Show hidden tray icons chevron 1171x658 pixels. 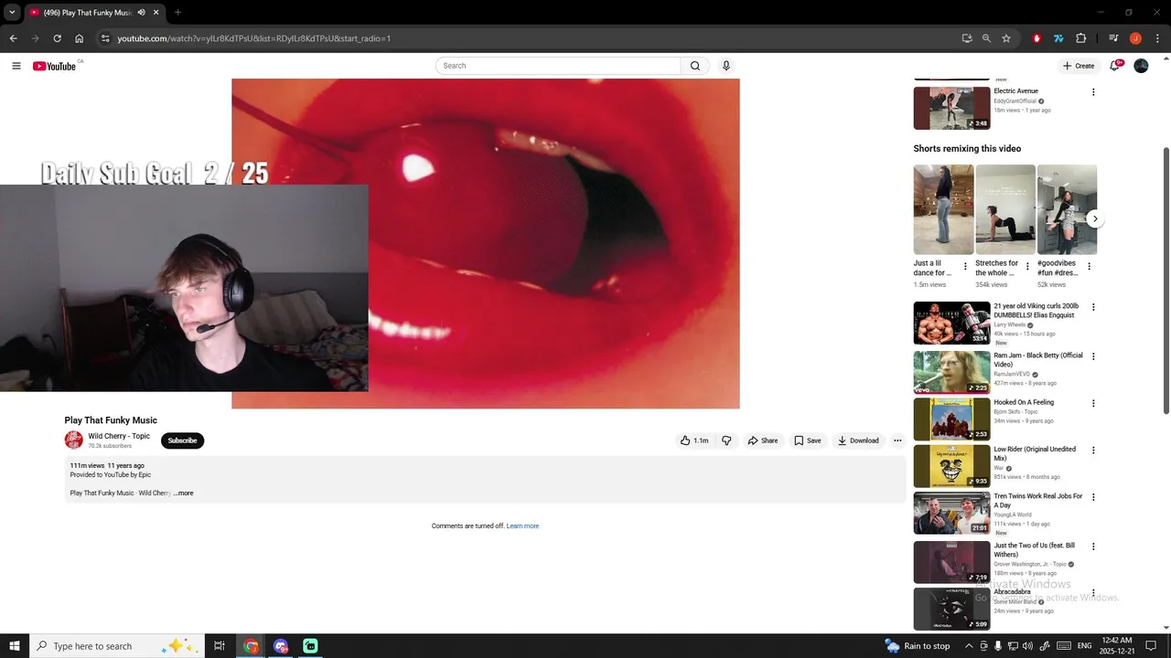tap(969, 646)
